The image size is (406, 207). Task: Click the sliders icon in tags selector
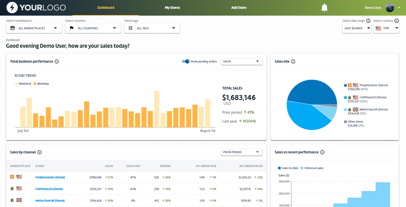130,28
